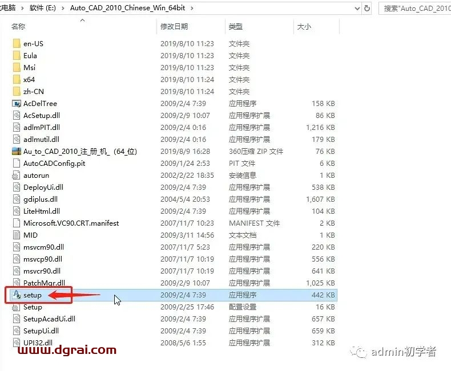Viewport: 451px width, 371px height.
Task: Click the 文本文档 type of MID
Action: coord(243,235)
